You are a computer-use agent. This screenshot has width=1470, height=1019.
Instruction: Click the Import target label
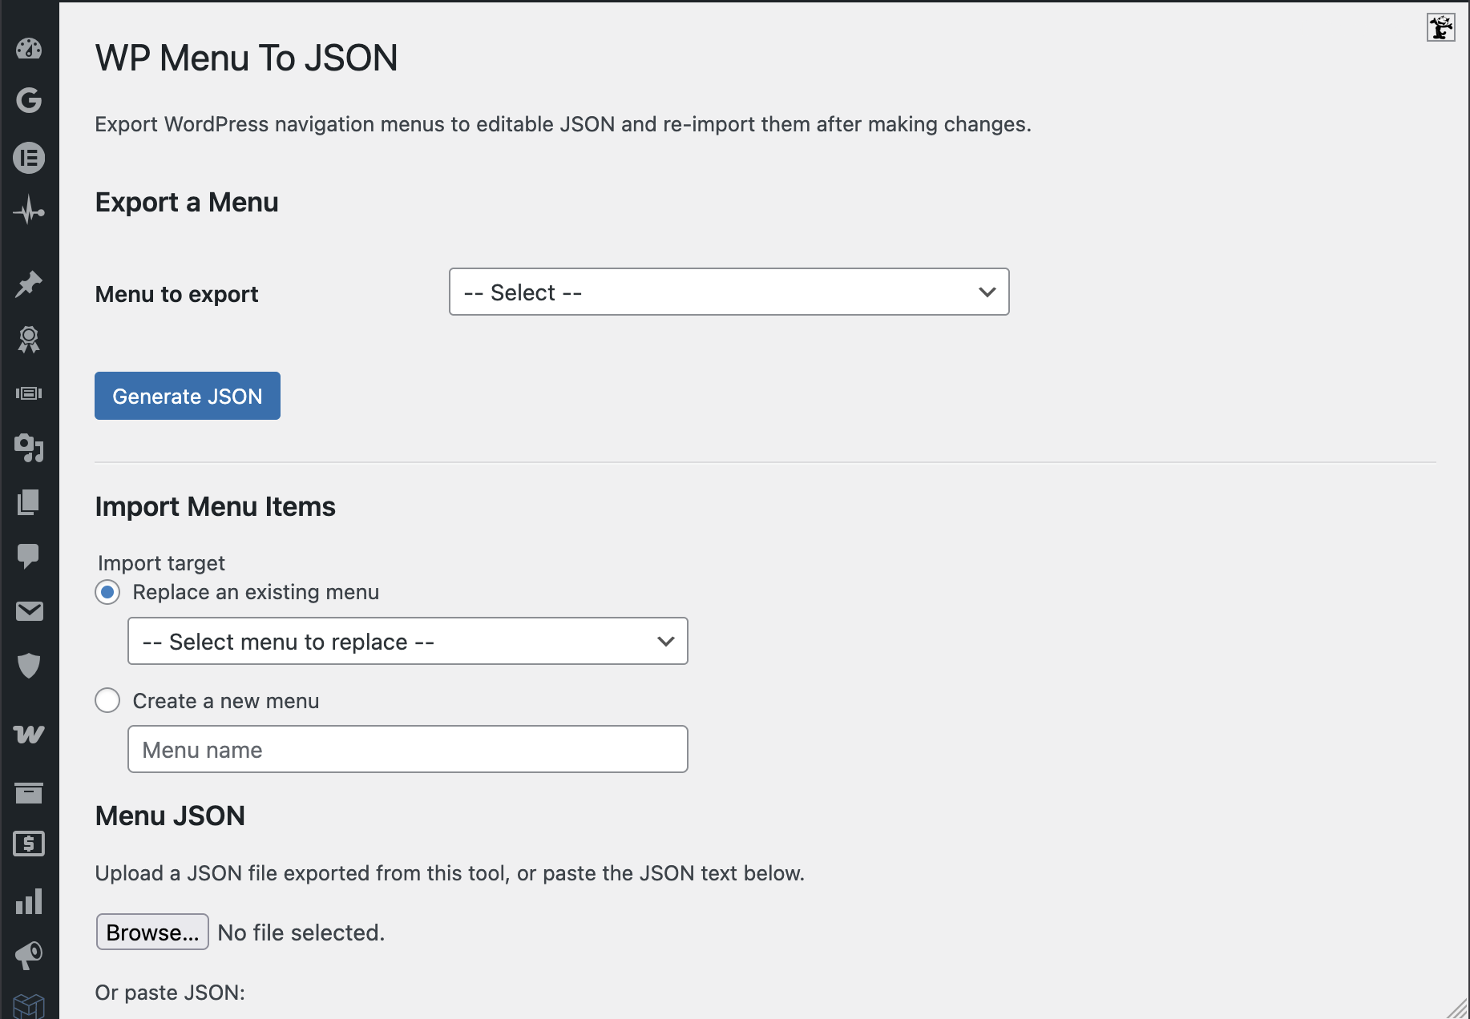(x=161, y=563)
